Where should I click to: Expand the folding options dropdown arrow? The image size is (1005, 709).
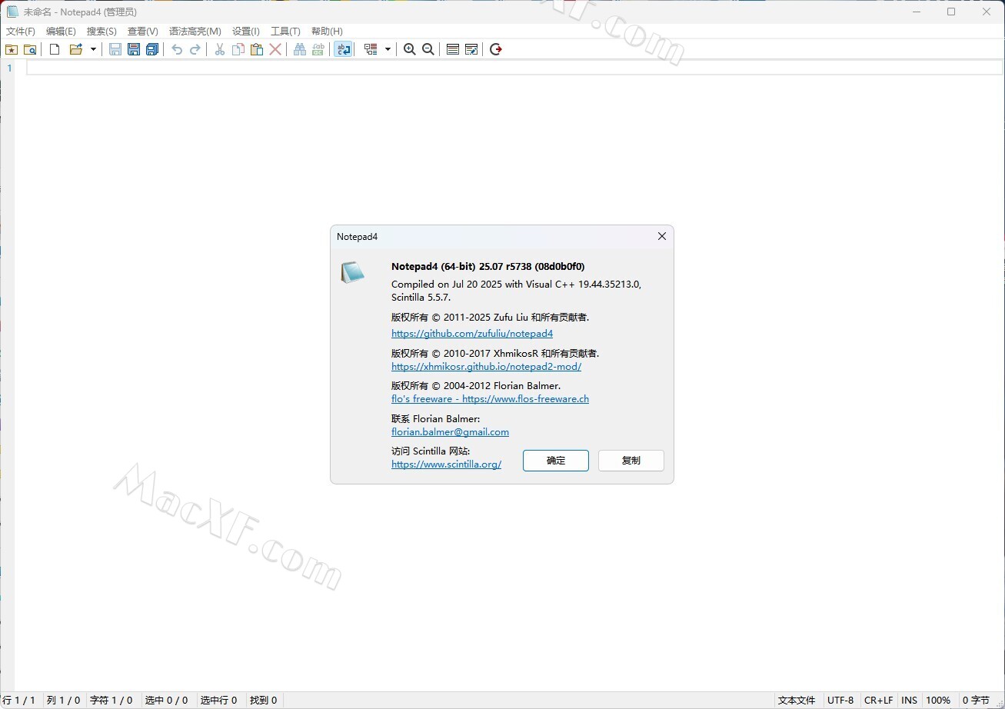click(x=388, y=49)
